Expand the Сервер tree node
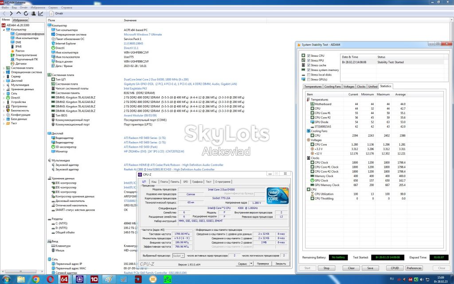This screenshot has width=454, height=284. click(x=4, y=76)
